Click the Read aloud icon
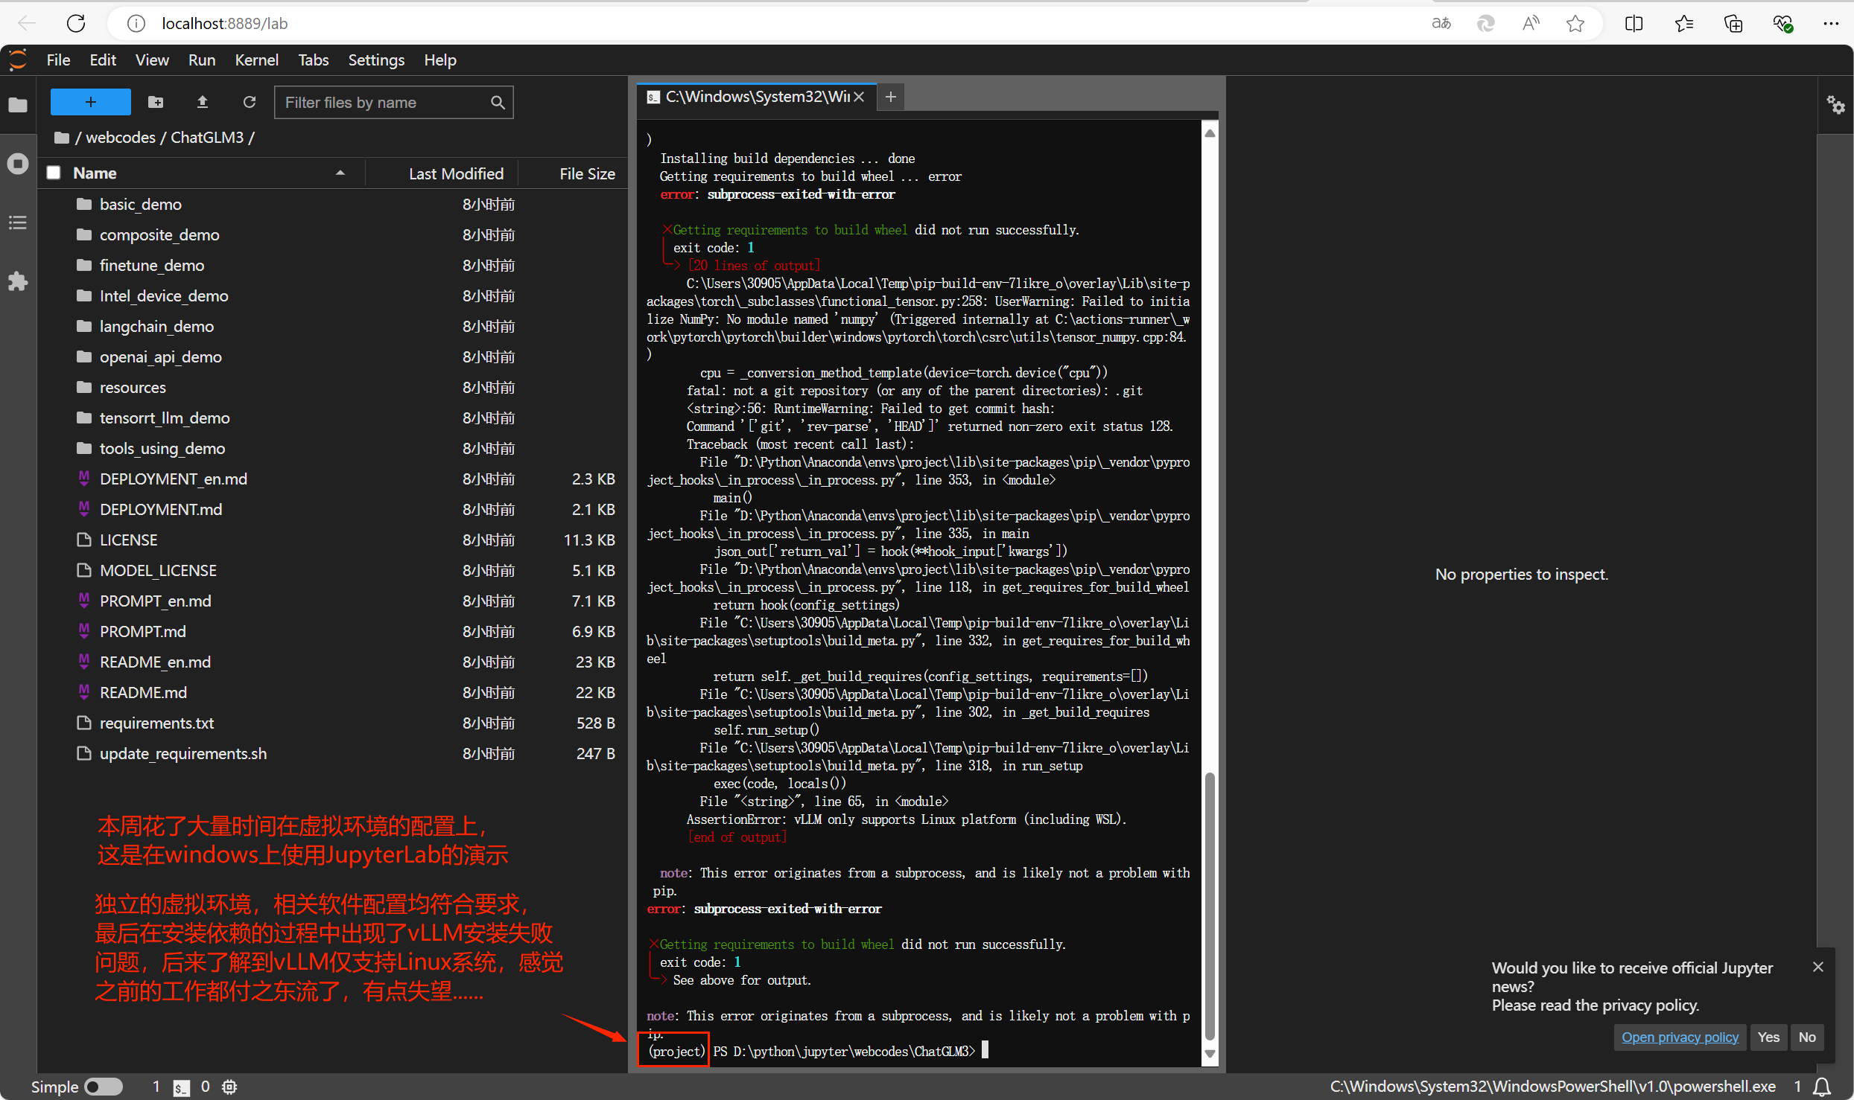 tap(1531, 24)
